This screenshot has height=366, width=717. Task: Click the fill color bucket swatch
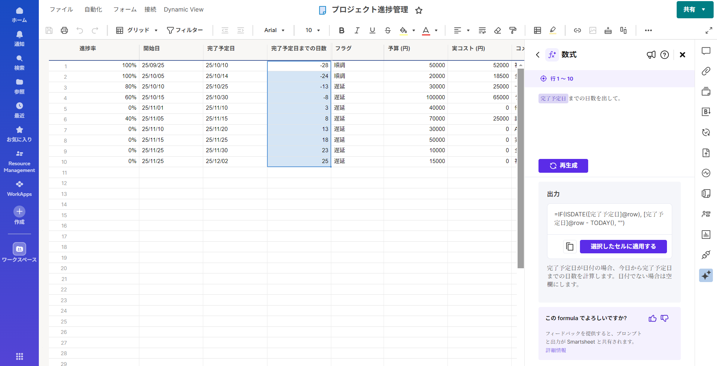[403, 31]
